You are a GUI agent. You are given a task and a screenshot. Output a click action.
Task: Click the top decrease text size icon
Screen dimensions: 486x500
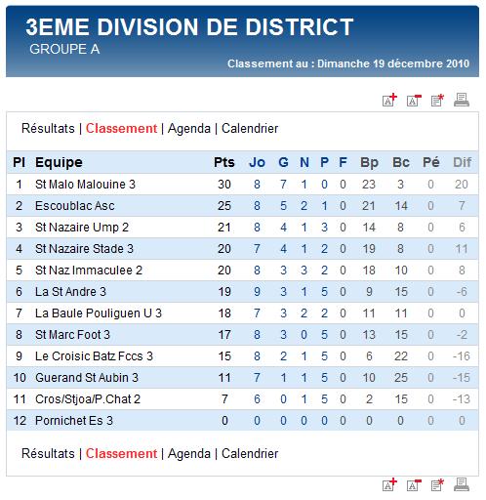pos(414,101)
